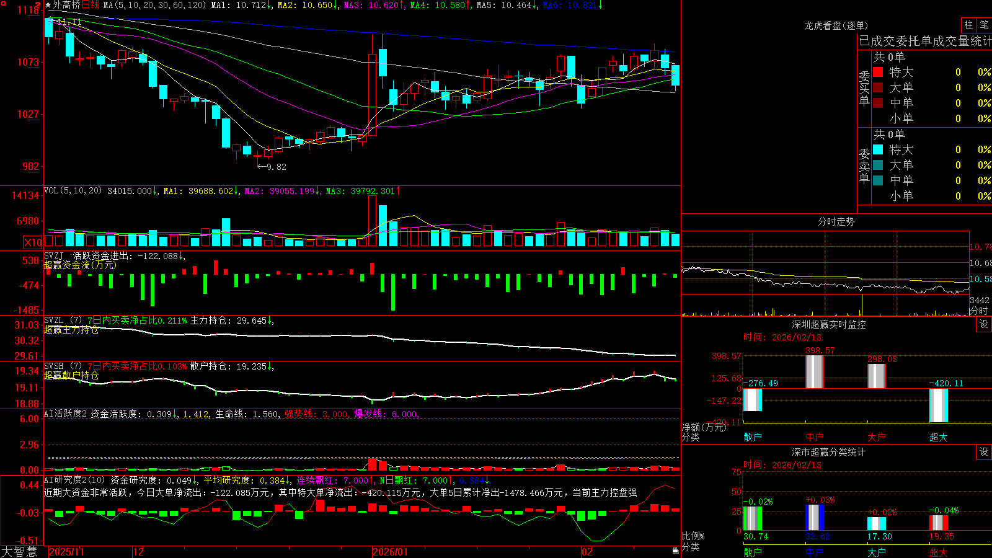Open 设 settings for 深市超赢分类统计
This screenshot has height=558, width=992.
click(984, 452)
